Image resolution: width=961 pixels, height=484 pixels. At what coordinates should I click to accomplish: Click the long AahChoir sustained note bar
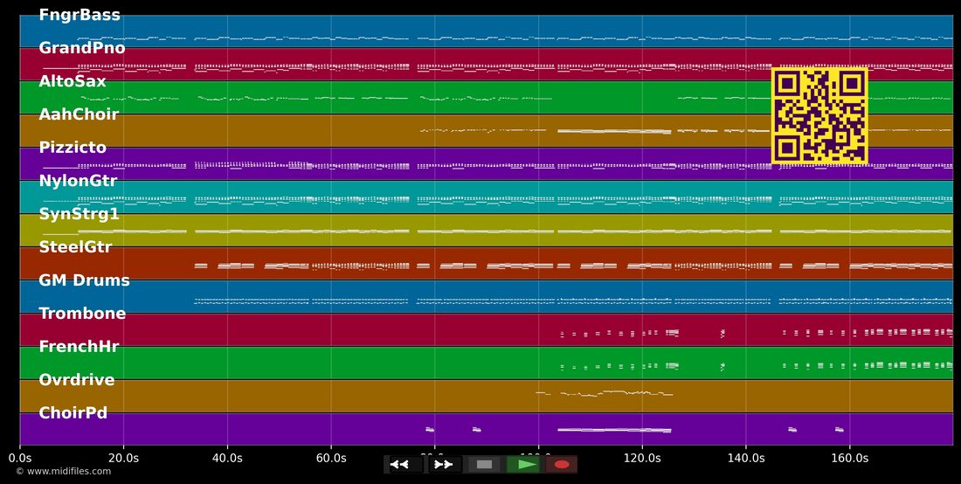[x=614, y=131]
